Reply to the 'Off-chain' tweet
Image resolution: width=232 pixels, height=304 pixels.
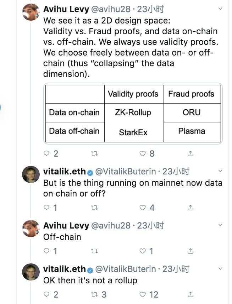click(46, 251)
